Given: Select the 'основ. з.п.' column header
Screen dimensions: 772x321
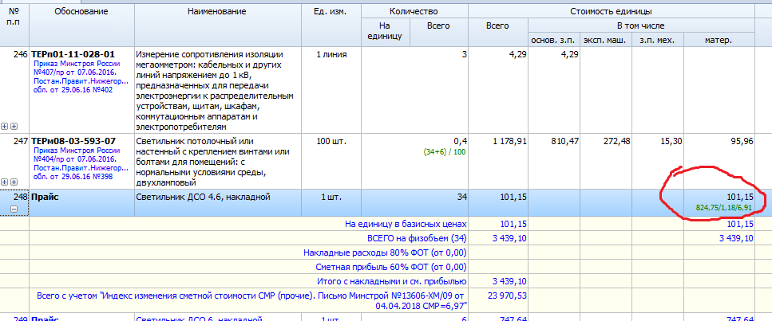Looking at the screenshot, I should 554,41.
